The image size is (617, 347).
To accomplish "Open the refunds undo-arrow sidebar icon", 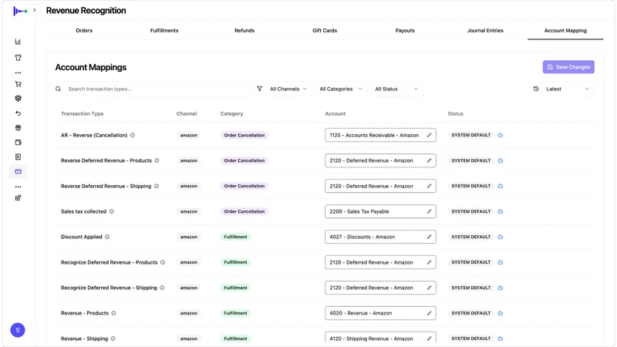I will [18, 113].
